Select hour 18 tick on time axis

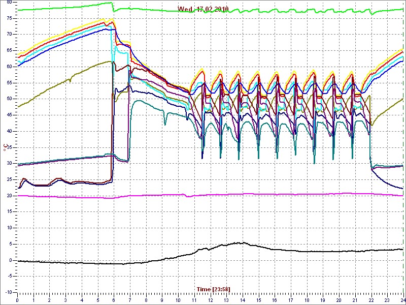[307, 300]
